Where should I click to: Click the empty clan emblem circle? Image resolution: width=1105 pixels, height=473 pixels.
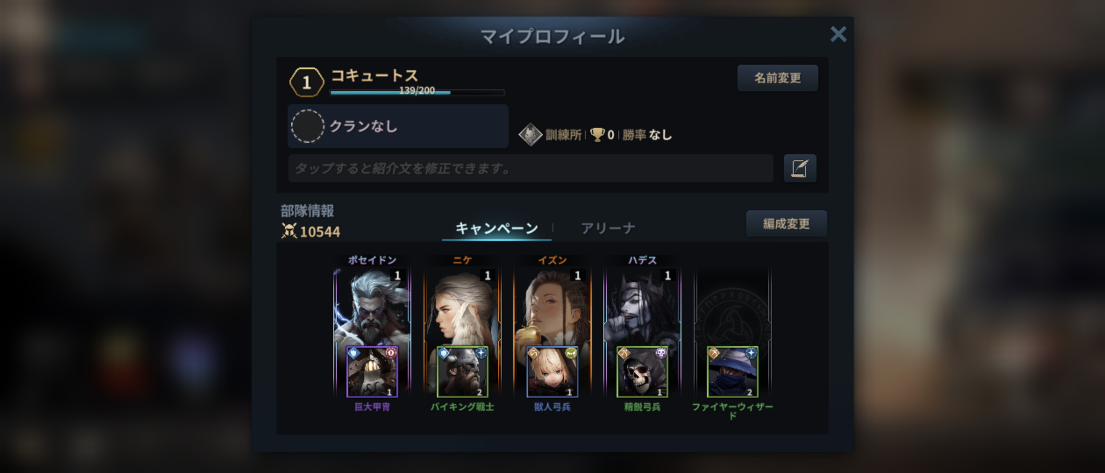[x=307, y=126]
